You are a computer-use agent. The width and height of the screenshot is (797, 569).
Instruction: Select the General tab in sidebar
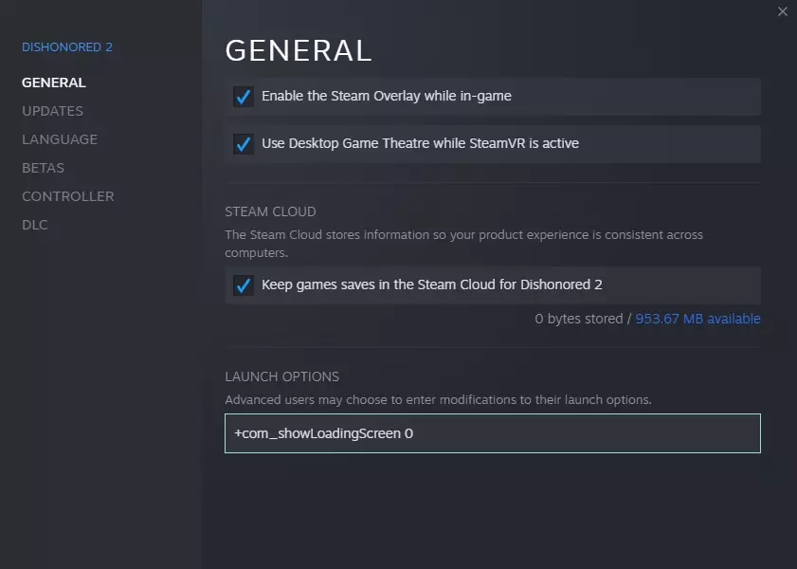[x=53, y=83]
